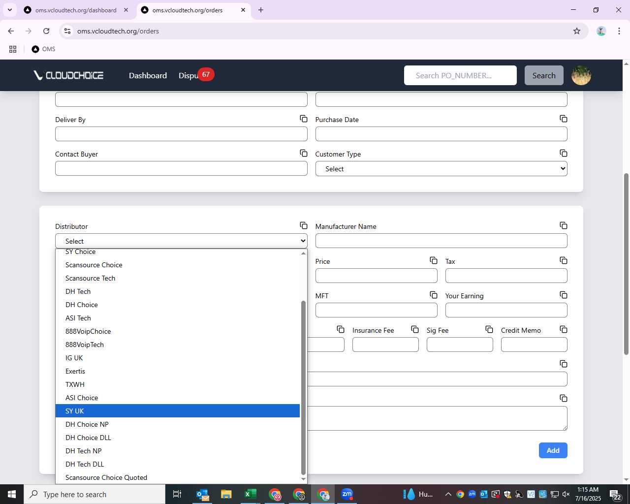Image resolution: width=630 pixels, height=504 pixels.
Task: Switch to the oms dashboard browser tab
Action: coord(75,10)
